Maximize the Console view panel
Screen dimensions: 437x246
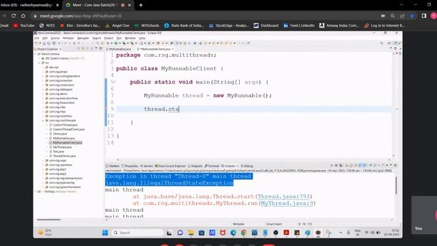tap(395, 165)
